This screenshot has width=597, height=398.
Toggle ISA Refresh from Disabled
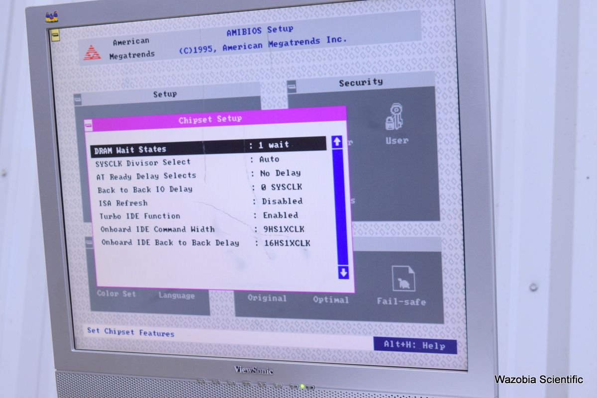(282, 201)
